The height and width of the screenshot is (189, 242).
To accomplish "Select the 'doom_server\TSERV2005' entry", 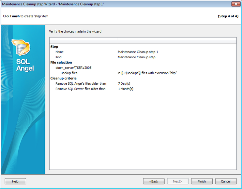I will pyautogui.click(x=73, y=68).
